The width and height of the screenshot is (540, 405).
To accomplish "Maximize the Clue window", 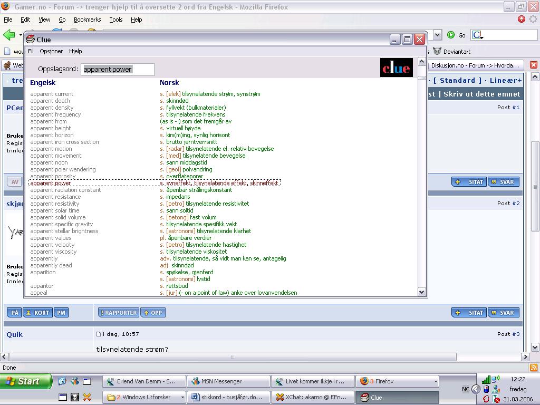I will click(x=407, y=40).
